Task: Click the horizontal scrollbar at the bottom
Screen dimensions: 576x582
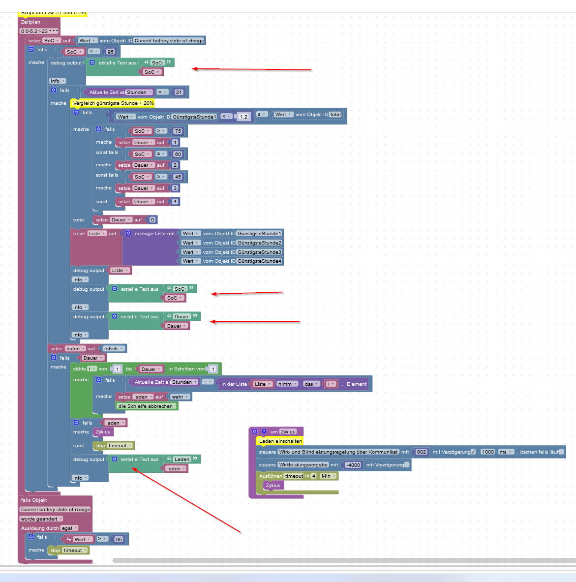Action: tap(344, 560)
